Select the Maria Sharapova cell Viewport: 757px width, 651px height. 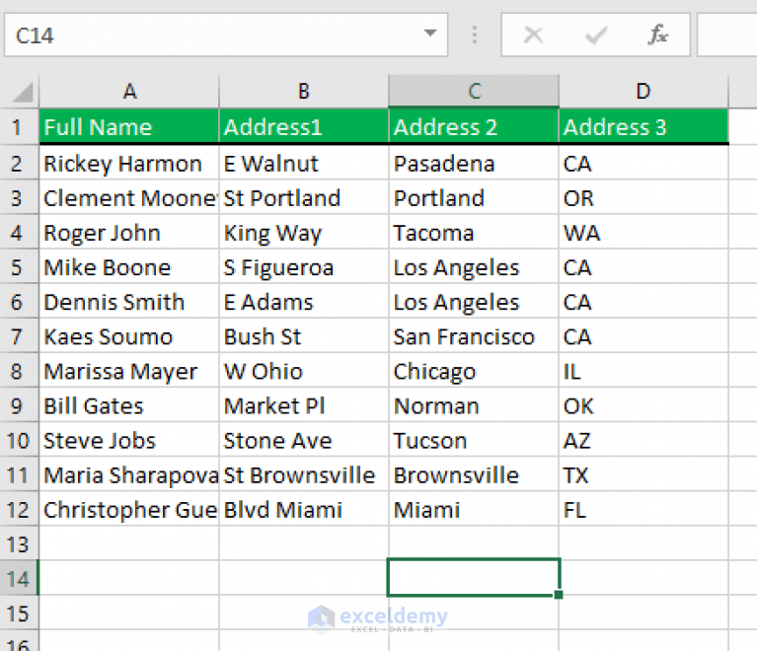pos(129,474)
